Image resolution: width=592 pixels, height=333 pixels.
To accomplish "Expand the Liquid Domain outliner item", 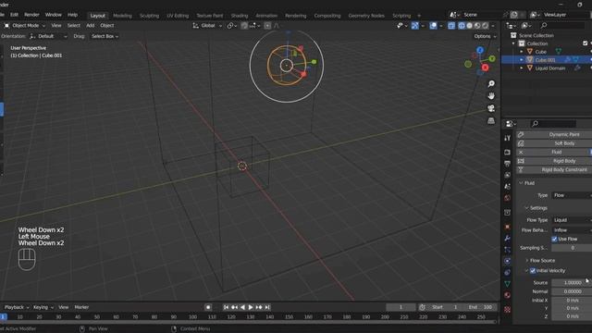I will (x=522, y=68).
